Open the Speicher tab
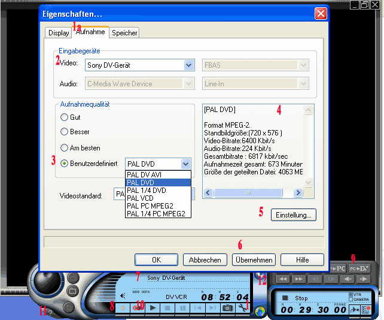This screenshot has width=384, height=320. pyautogui.click(x=124, y=33)
